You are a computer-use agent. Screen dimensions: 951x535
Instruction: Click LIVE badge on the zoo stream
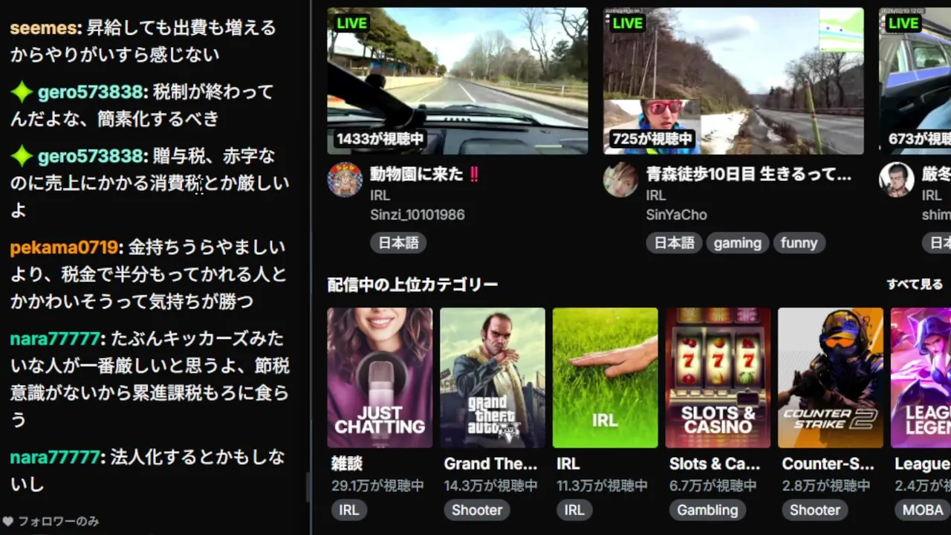pyautogui.click(x=351, y=23)
